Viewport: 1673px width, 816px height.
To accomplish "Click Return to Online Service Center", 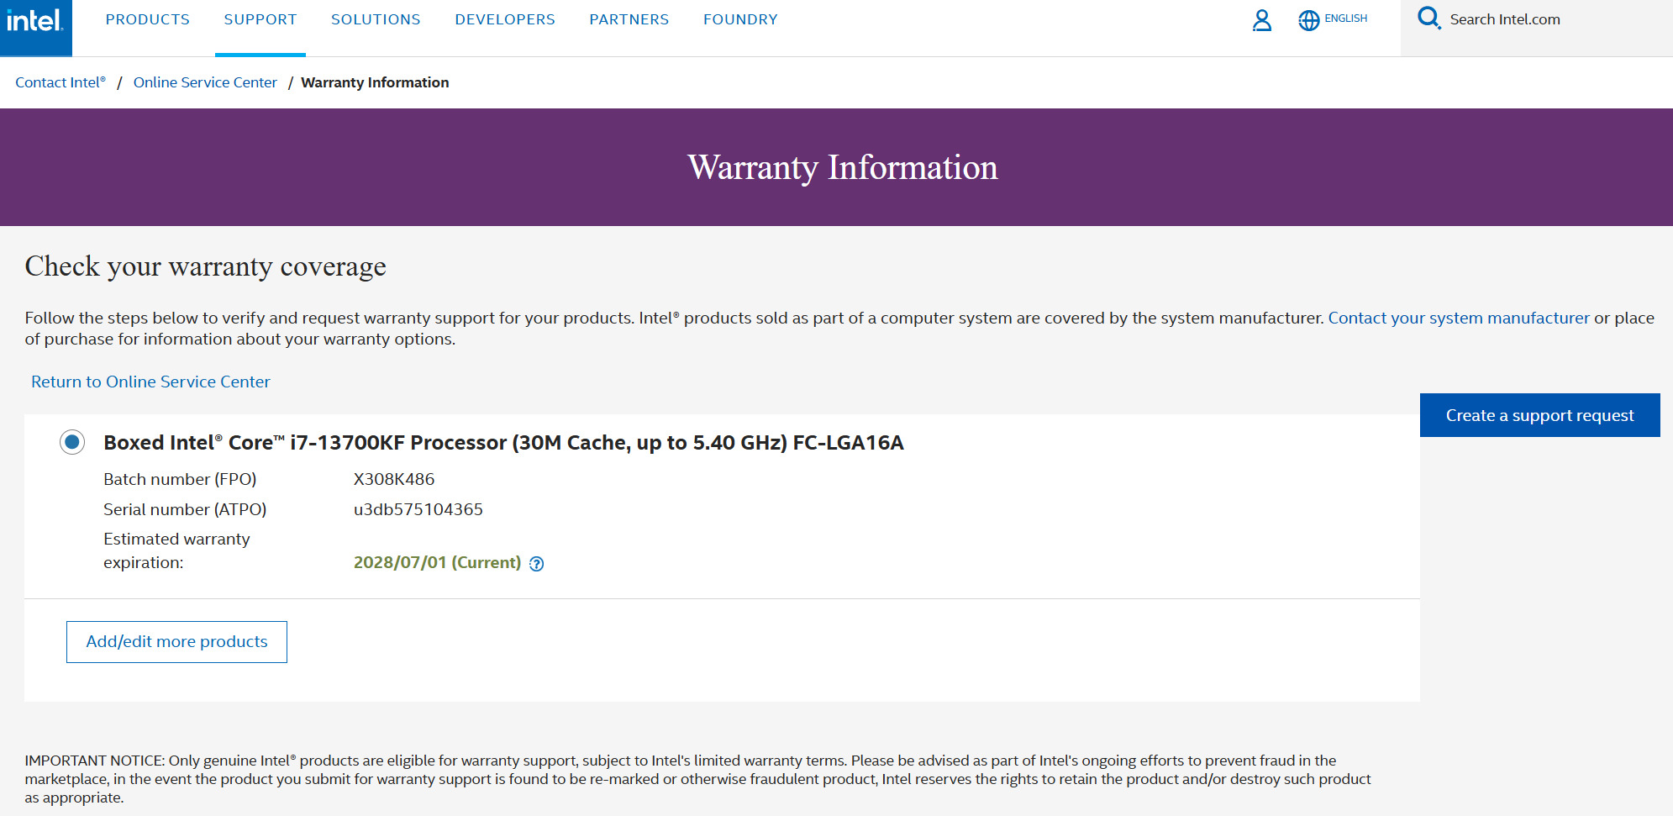I will click(150, 382).
